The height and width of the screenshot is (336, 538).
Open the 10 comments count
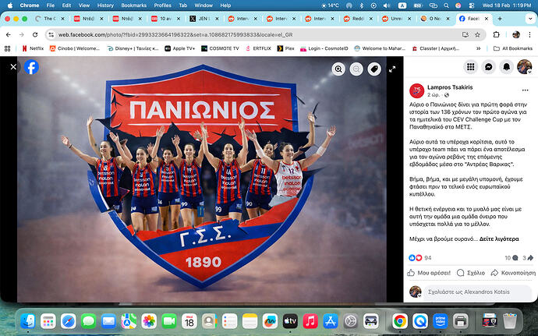pos(511,258)
